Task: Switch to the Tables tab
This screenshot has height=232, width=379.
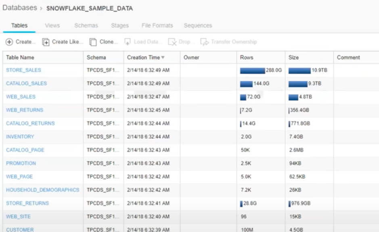Action: coord(19,25)
